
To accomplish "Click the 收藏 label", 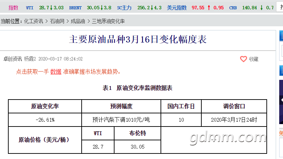I will (254, 59).
